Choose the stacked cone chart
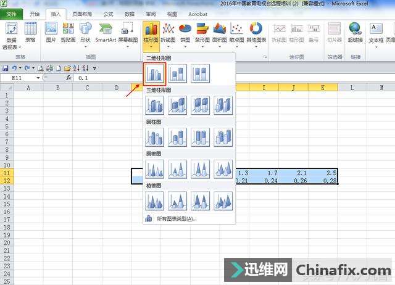 coord(177,169)
